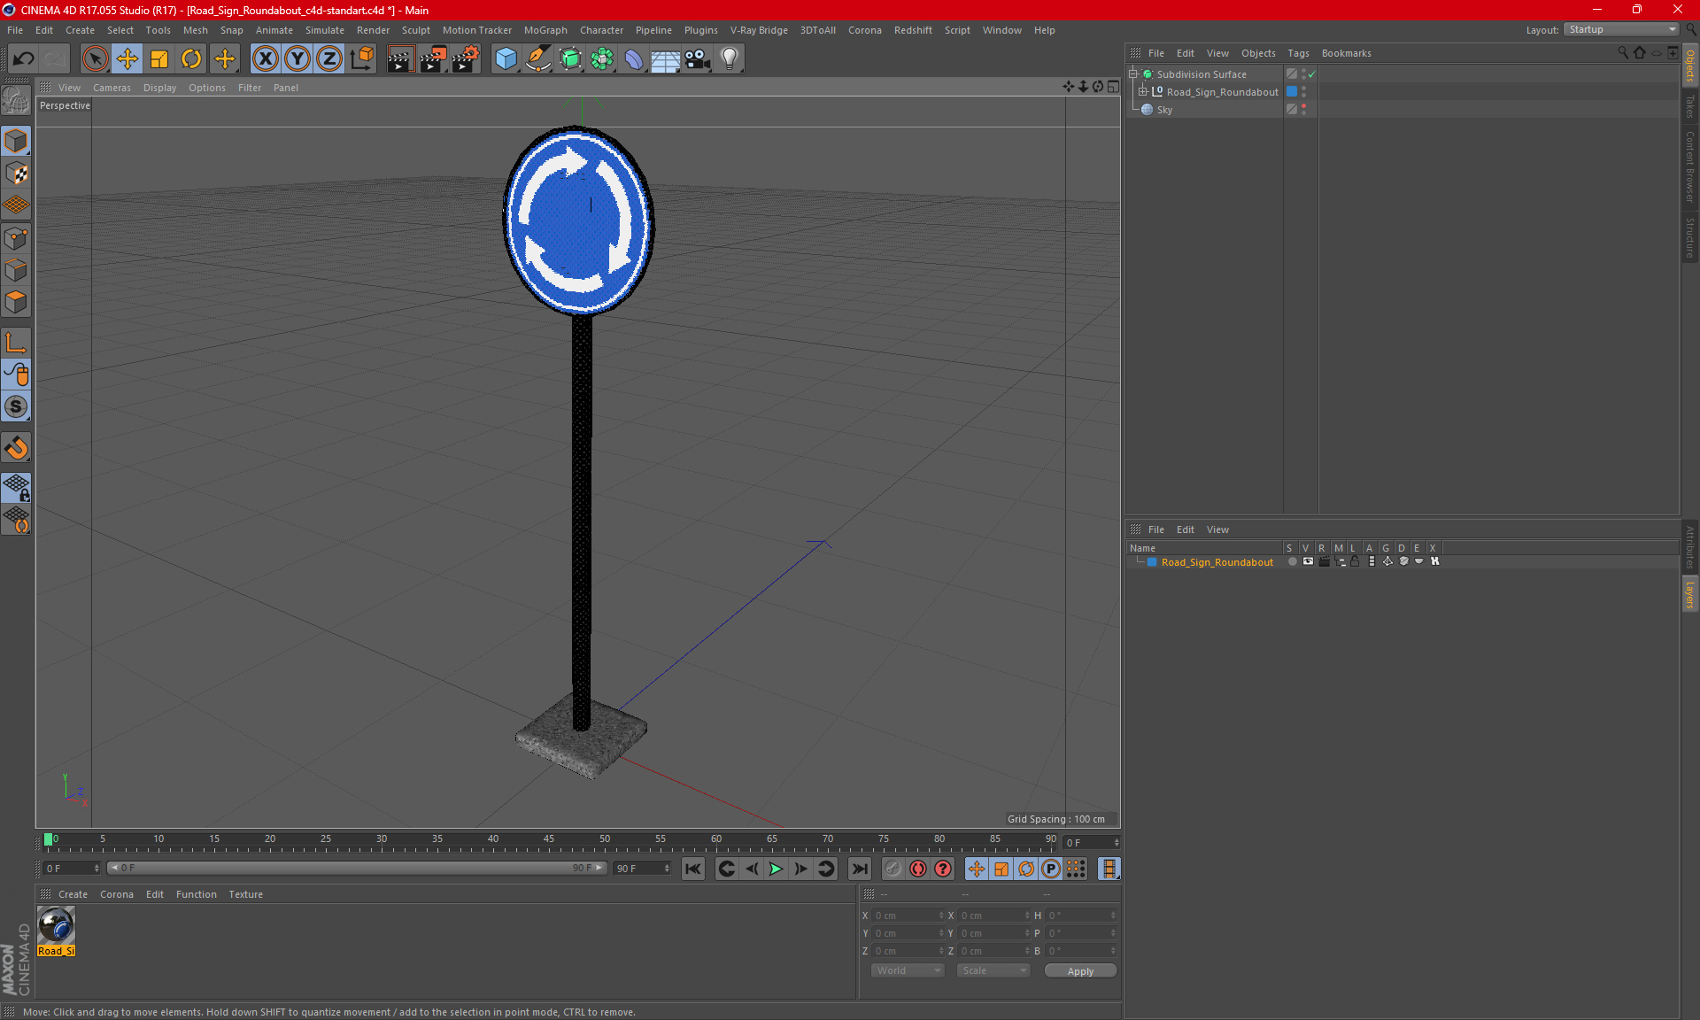Open viewport Cameras menu
Image resolution: width=1700 pixels, height=1020 pixels.
112,88
